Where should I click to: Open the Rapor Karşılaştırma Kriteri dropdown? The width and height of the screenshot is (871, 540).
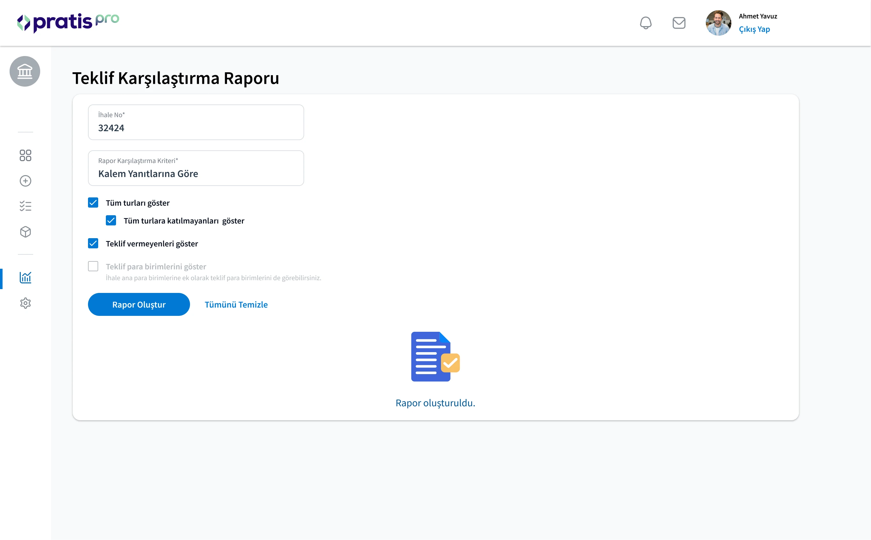click(x=196, y=168)
